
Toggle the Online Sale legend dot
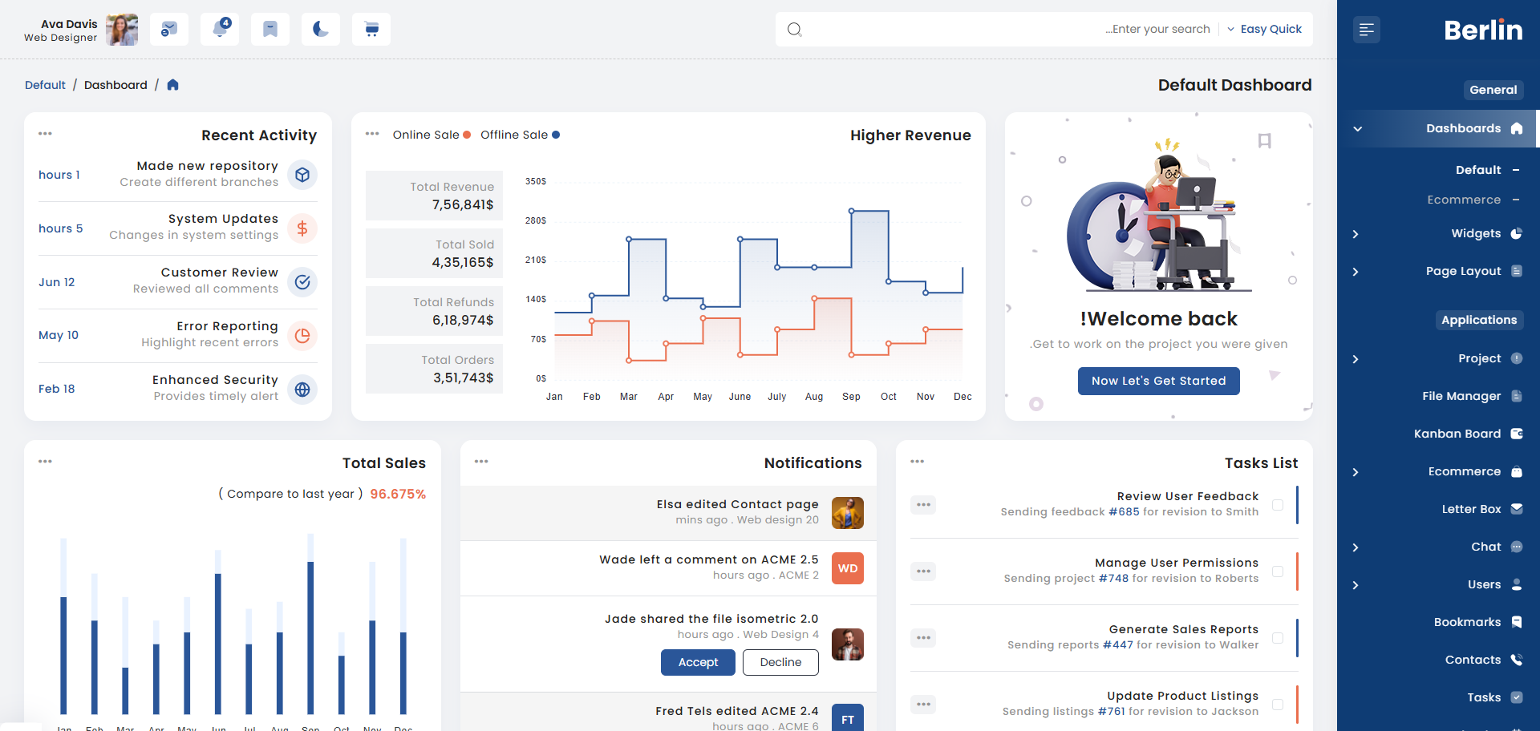pos(467,135)
